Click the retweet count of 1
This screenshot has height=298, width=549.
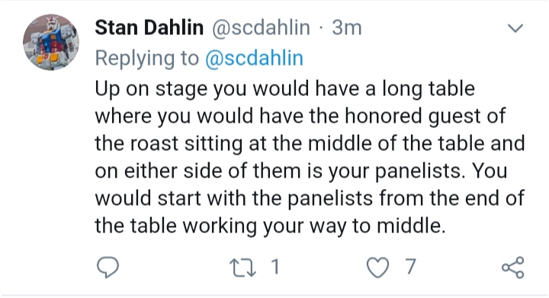pyautogui.click(x=275, y=267)
